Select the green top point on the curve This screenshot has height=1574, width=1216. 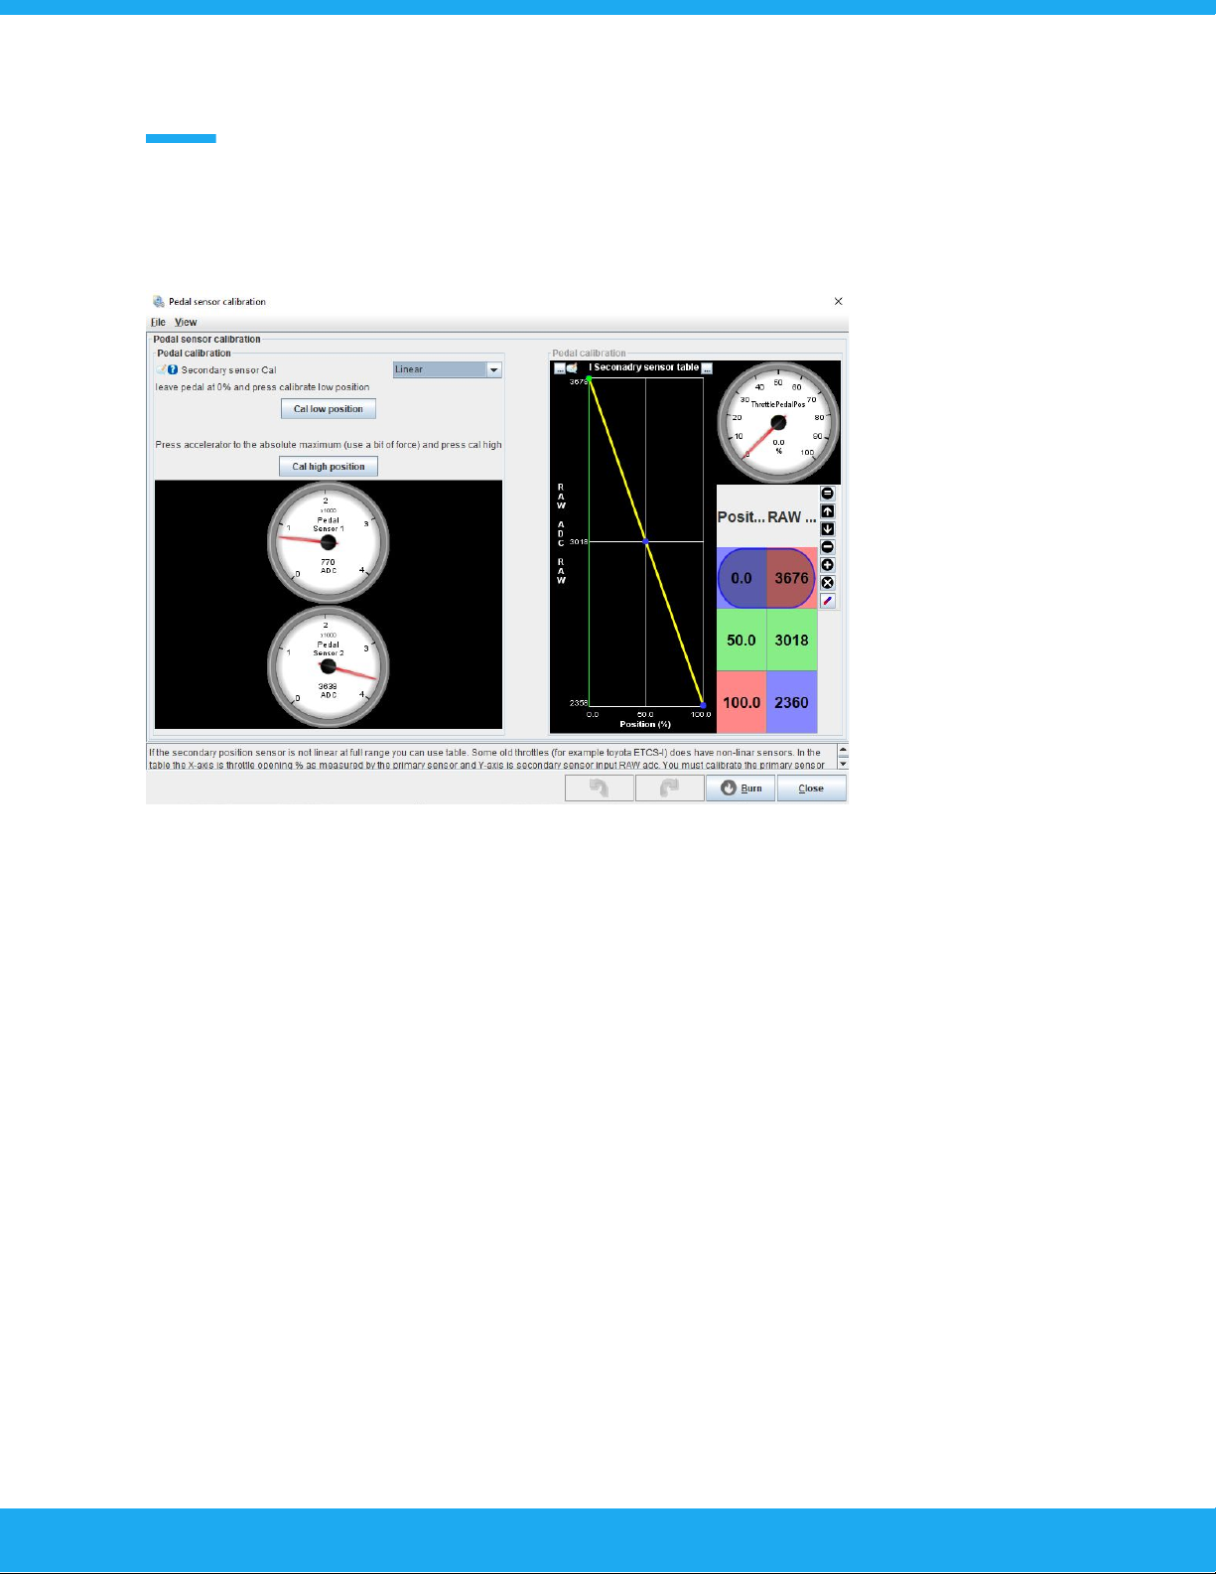pos(590,378)
